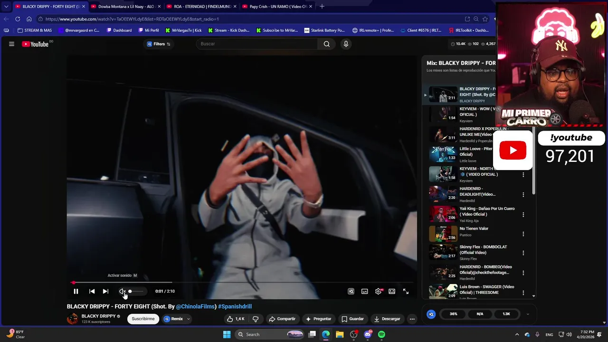
Task: Open Windows Start menu
Action: pyautogui.click(x=227, y=334)
